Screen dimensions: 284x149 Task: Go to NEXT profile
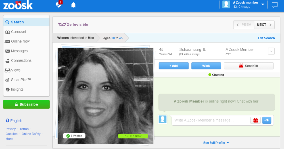click(264, 25)
